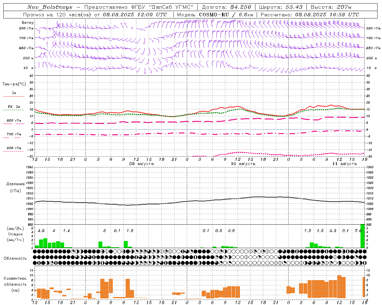Screen dimensions: 382x305
Task: Click the 4.9 precipitation total
Action: [41, 231]
